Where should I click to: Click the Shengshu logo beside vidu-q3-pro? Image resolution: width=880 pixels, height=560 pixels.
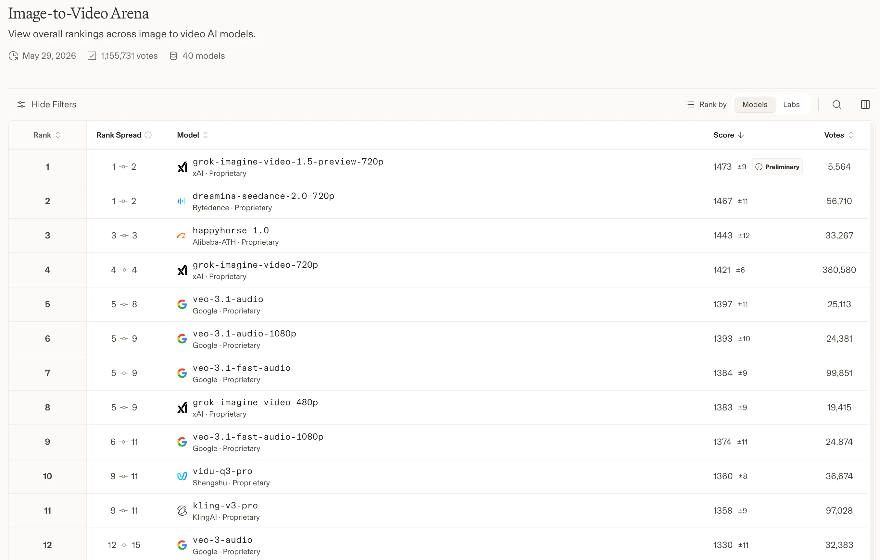pos(182,476)
